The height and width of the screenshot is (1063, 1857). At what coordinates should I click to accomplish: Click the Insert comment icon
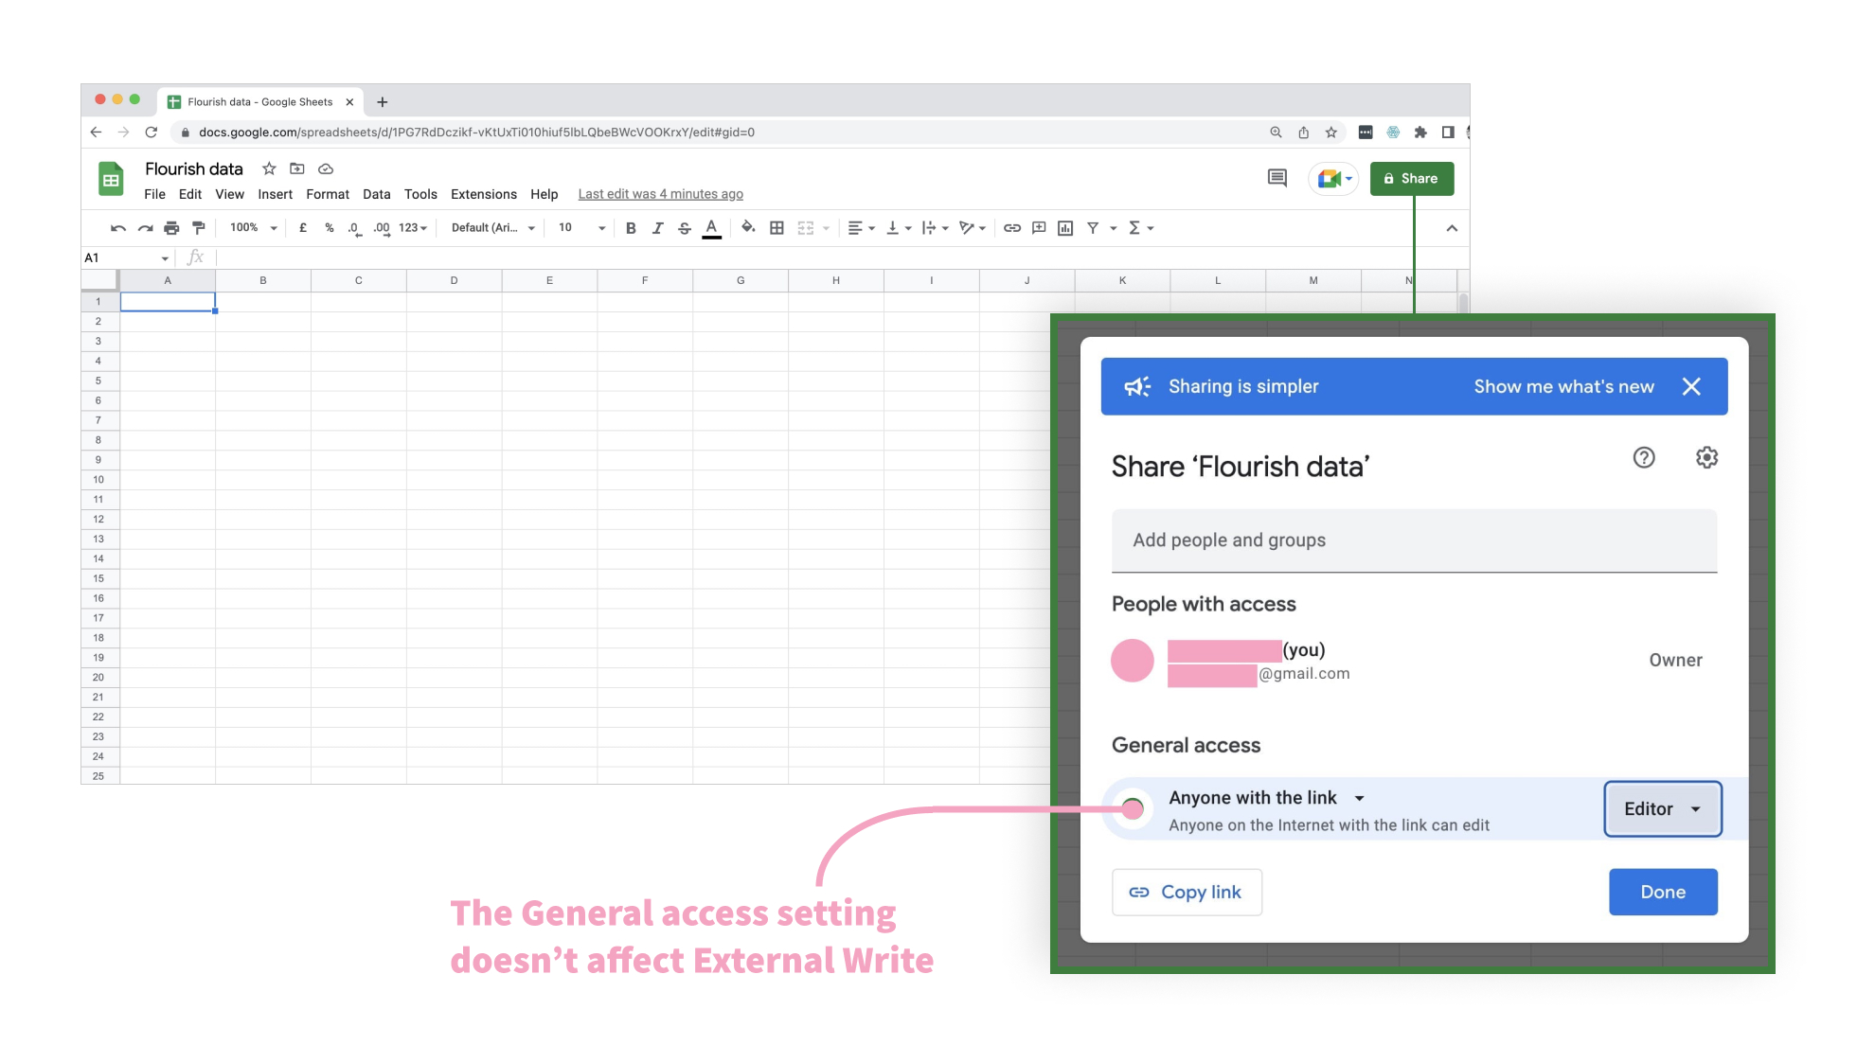1039,228
